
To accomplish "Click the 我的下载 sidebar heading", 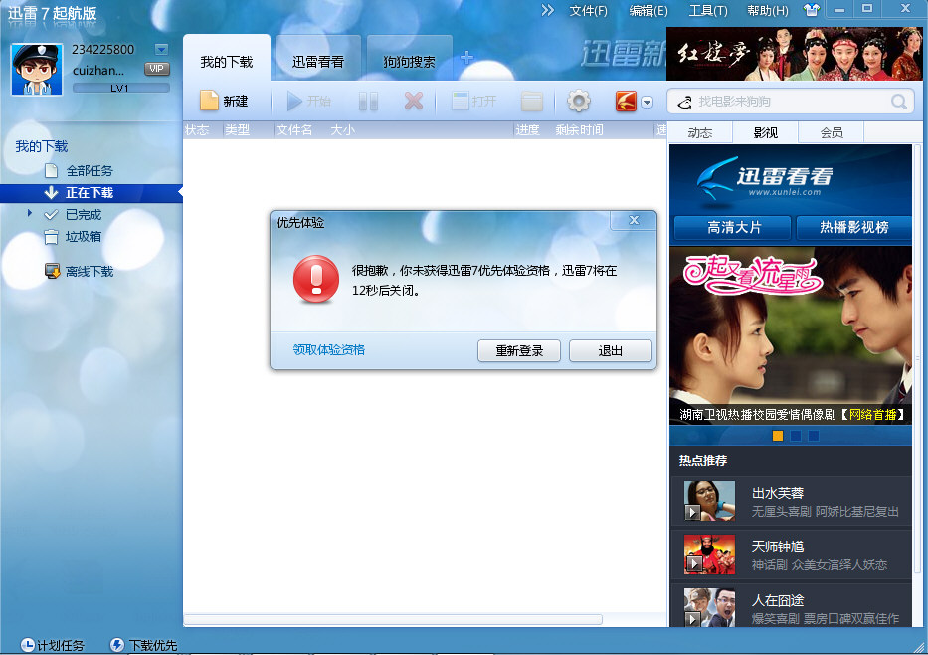I will pyautogui.click(x=42, y=146).
